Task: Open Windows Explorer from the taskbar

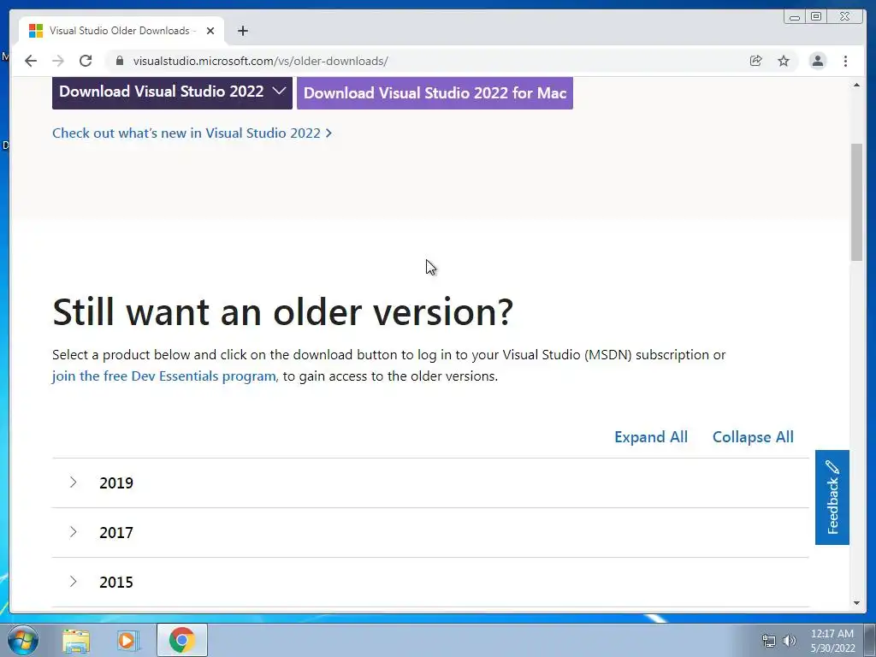Action: coord(76,641)
